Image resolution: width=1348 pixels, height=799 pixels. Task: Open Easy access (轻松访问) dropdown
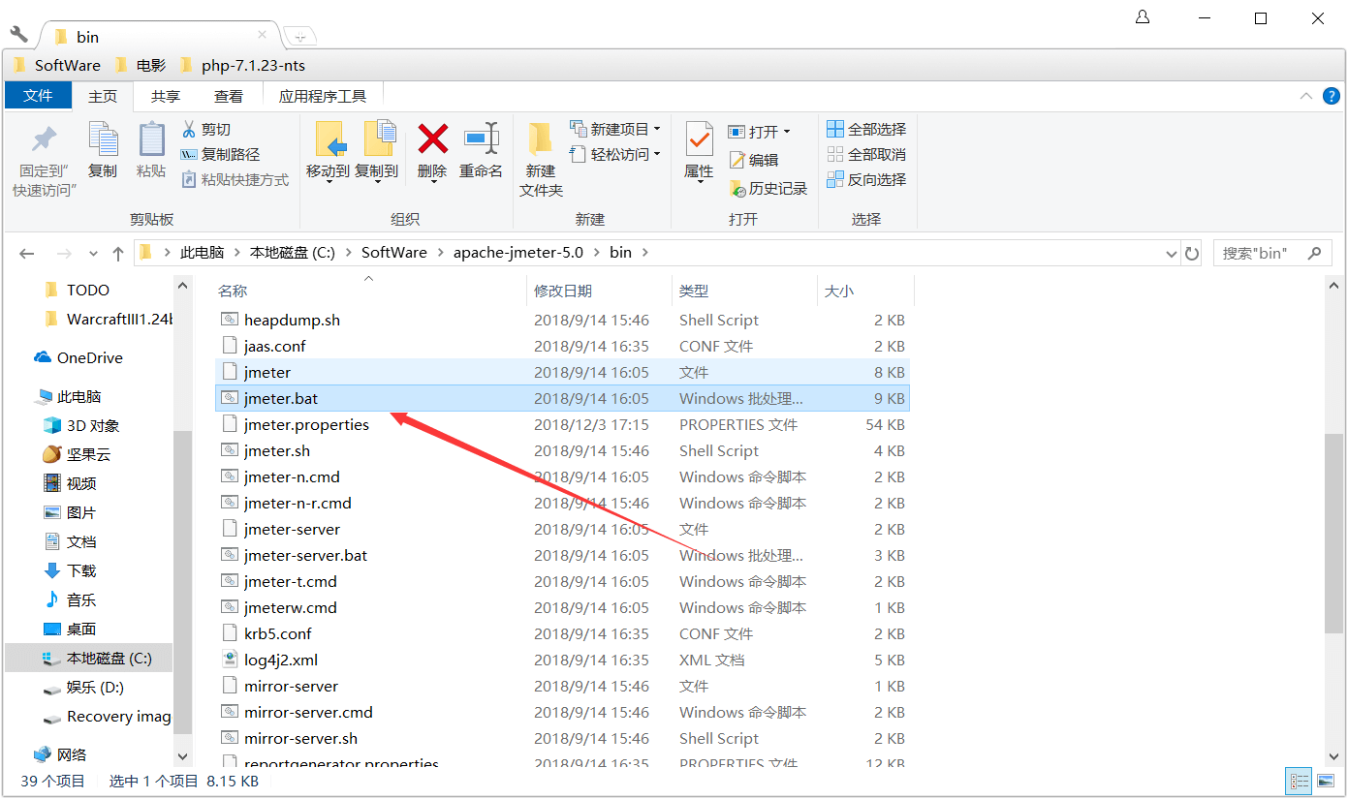point(615,154)
